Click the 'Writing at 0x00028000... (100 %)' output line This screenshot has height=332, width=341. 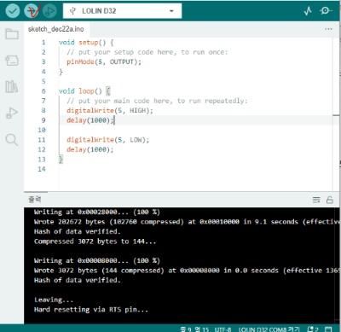97,213
